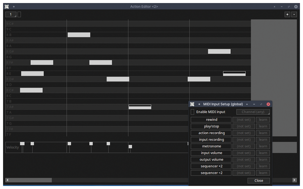Open the grid resolution dropdown showing 1
Viewport: 303px width, 189px height.
coord(11,15)
